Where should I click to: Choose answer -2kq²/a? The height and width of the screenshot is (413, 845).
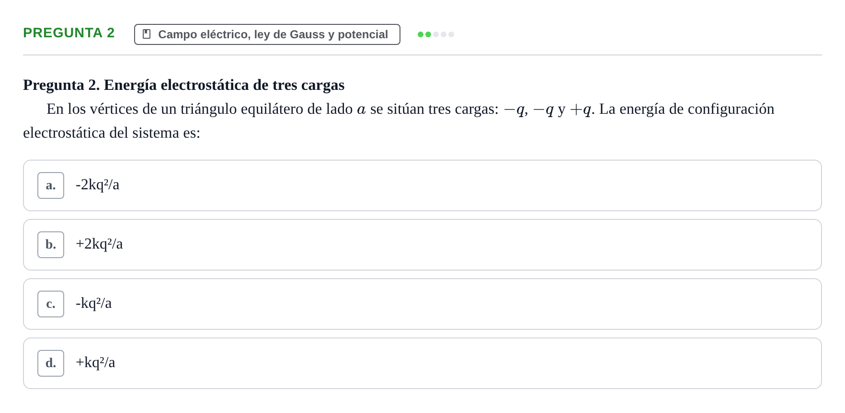97,185
